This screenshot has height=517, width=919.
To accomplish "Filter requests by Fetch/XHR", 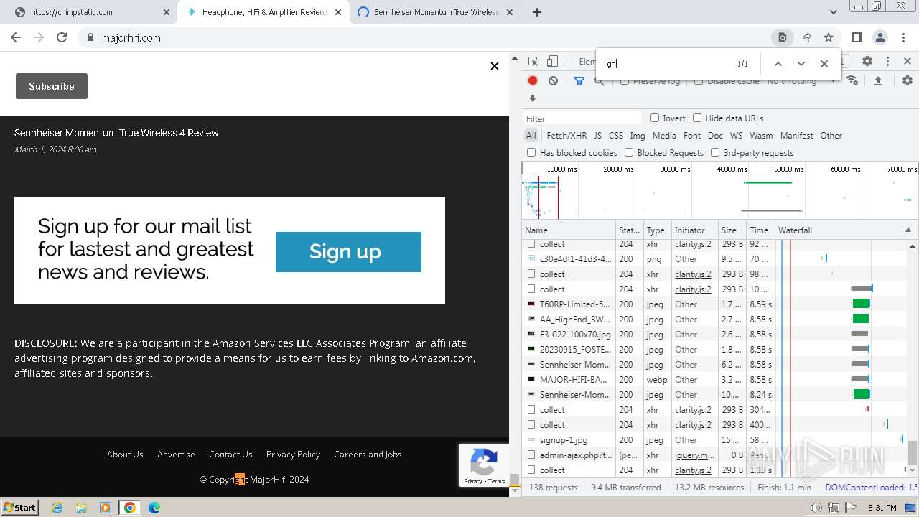I will tap(566, 135).
